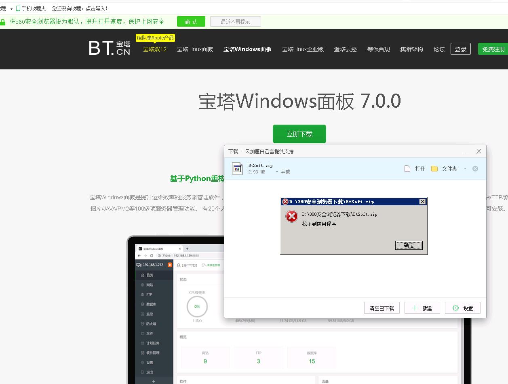Viewport: 508px width, 384px height.
Task: Close the 找不到应用程序 error dialog
Action: [x=422, y=201]
